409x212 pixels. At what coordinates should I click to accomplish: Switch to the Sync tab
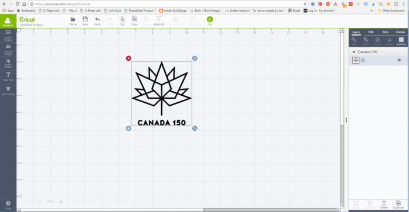(385, 32)
